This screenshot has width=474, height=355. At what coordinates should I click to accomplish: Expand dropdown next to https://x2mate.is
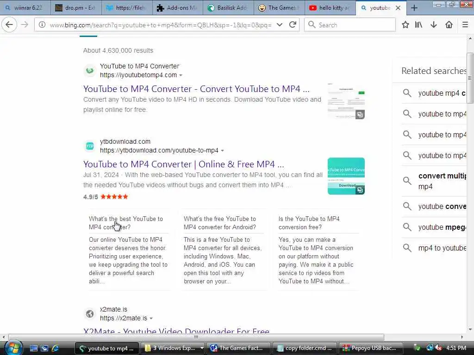point(151,318)
